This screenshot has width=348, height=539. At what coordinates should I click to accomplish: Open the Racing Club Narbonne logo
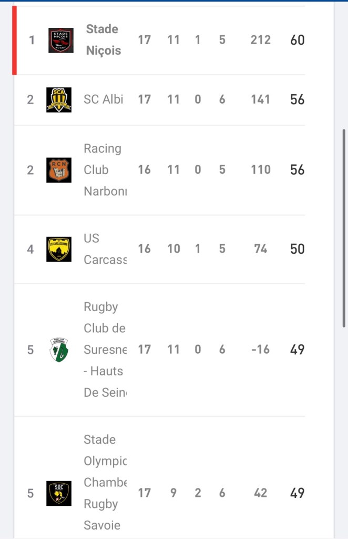[x=58, y=170]
